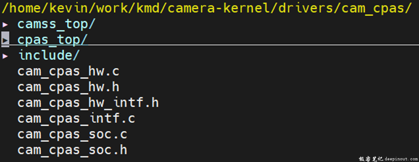Click the kmd segment in root path
This screenshot has width=419, height=162.
148,8
